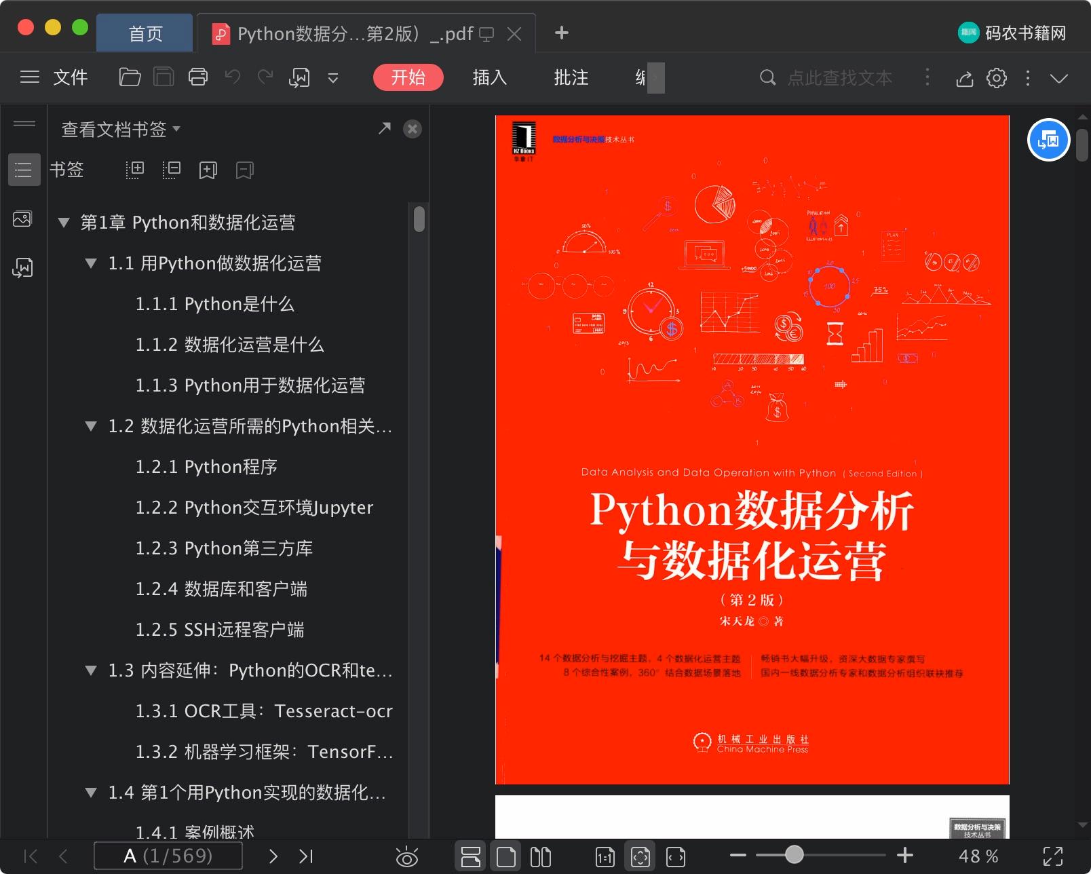Zoom out with minus button

pos(738,856)
